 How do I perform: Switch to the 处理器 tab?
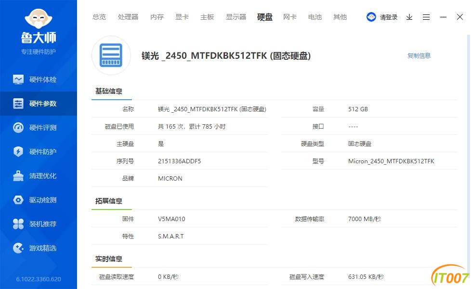(128, 17)
